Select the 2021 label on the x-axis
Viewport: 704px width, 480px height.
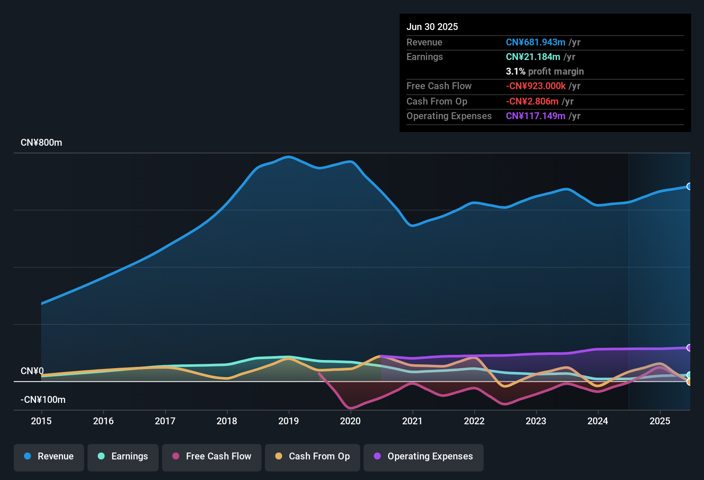(x=412, y=421)
